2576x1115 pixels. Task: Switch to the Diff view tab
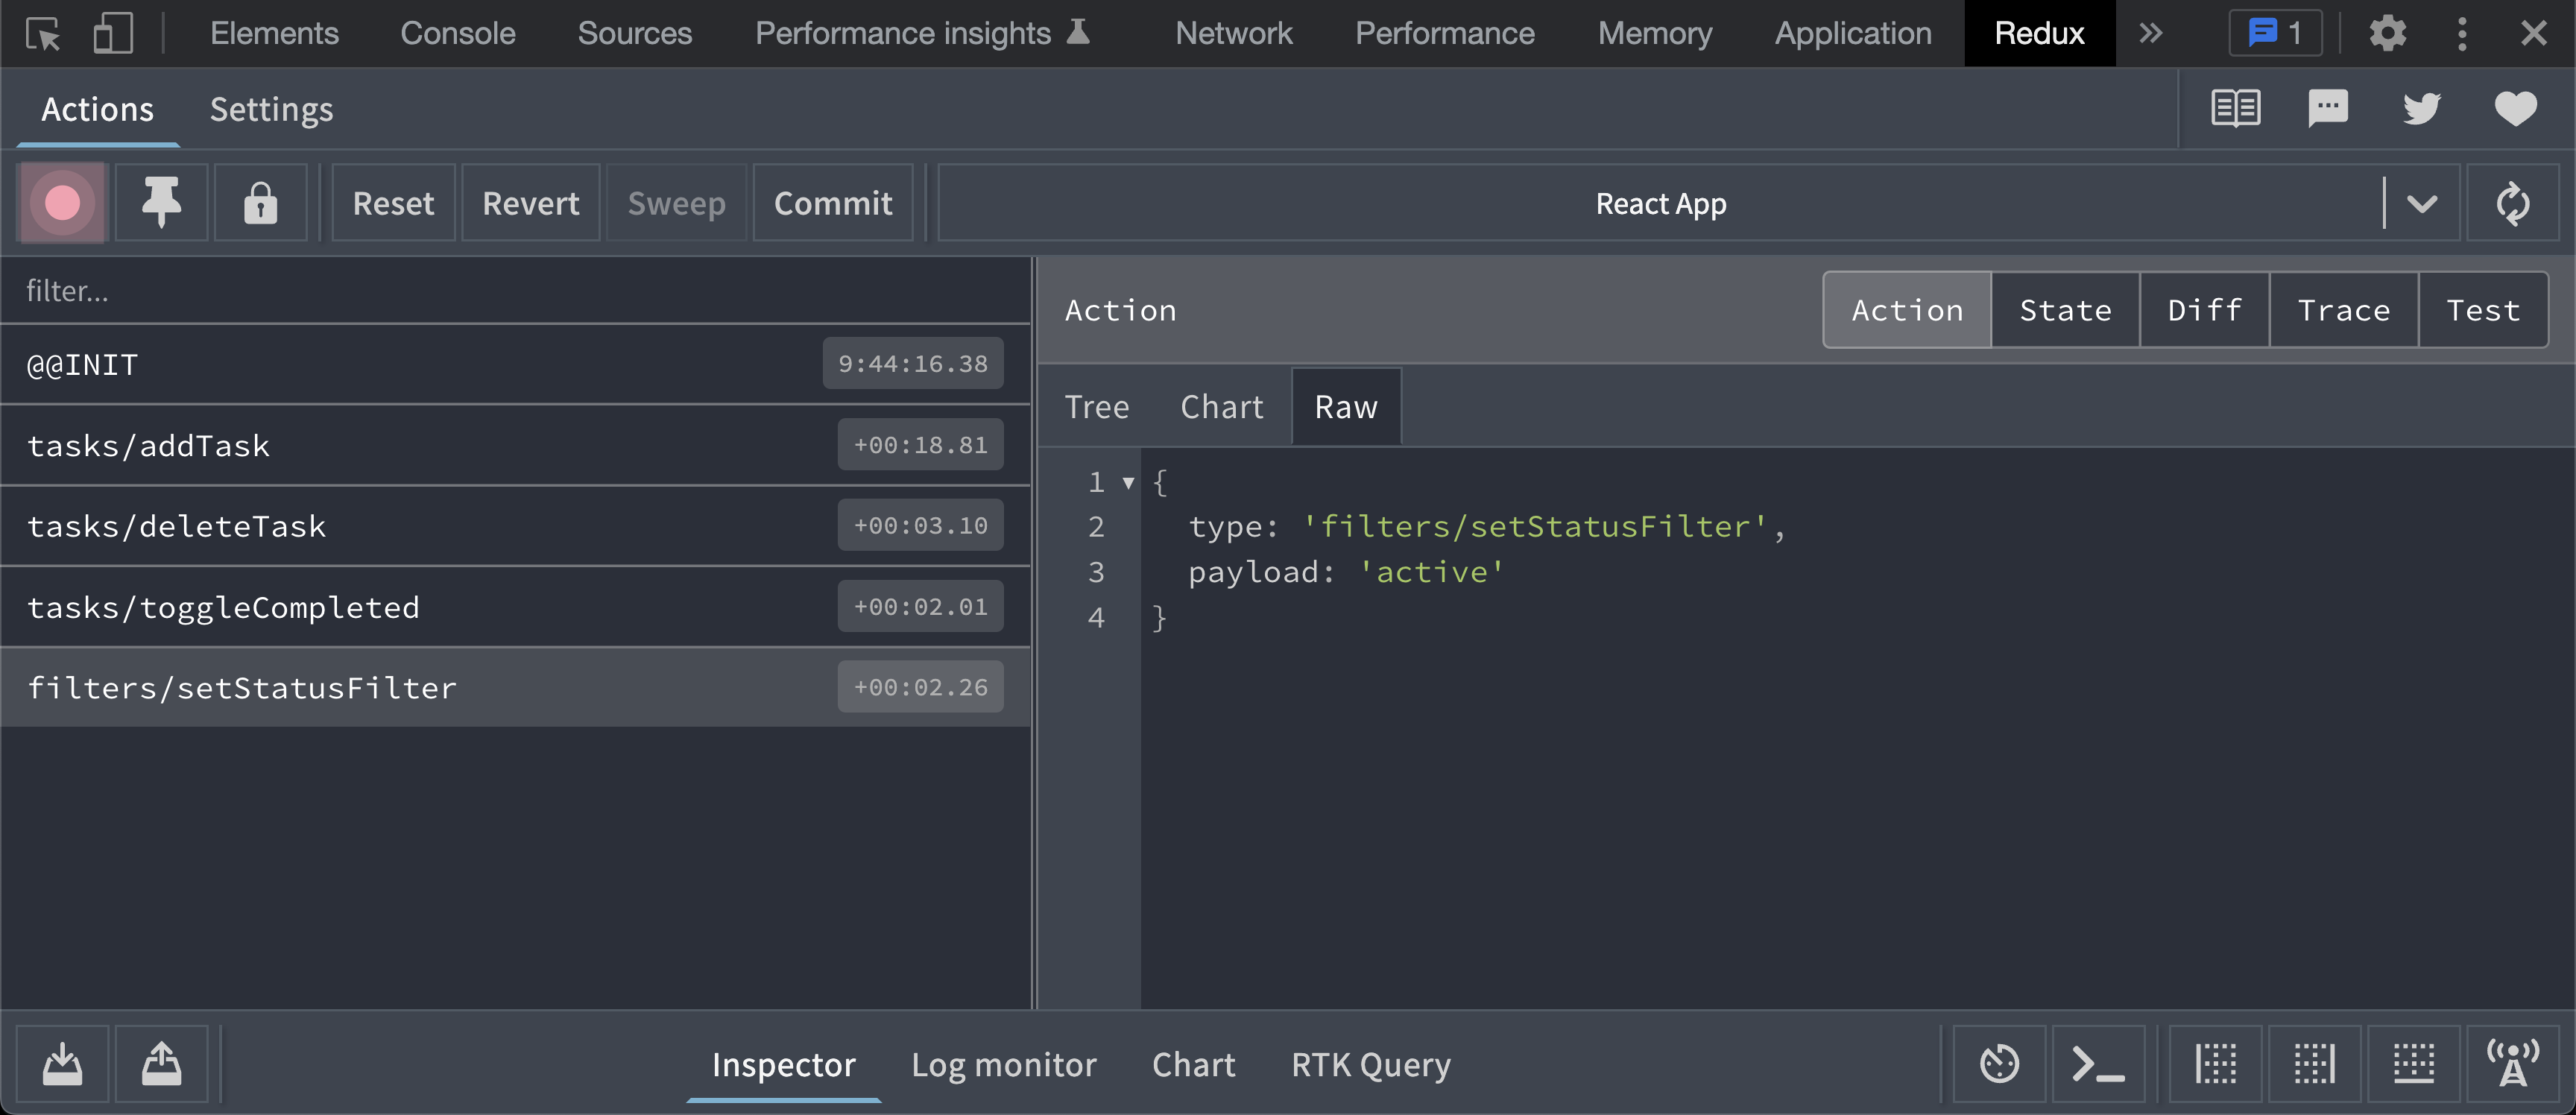click(2204, 310)
